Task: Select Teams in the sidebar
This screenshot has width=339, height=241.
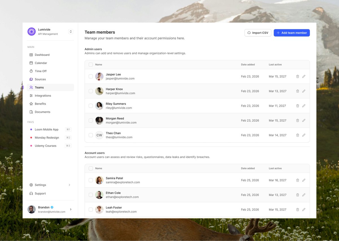Action: click(x=50, y=87)
